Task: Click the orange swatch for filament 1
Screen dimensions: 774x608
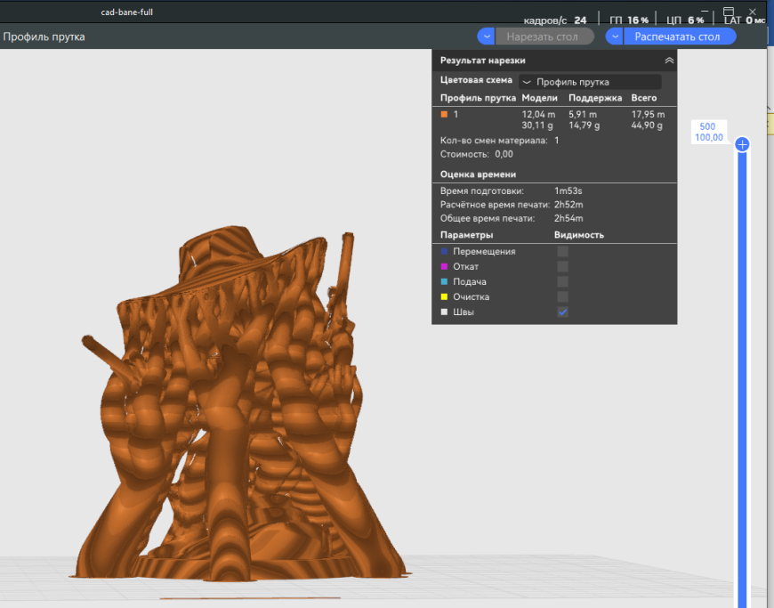Action: point(442,114)
